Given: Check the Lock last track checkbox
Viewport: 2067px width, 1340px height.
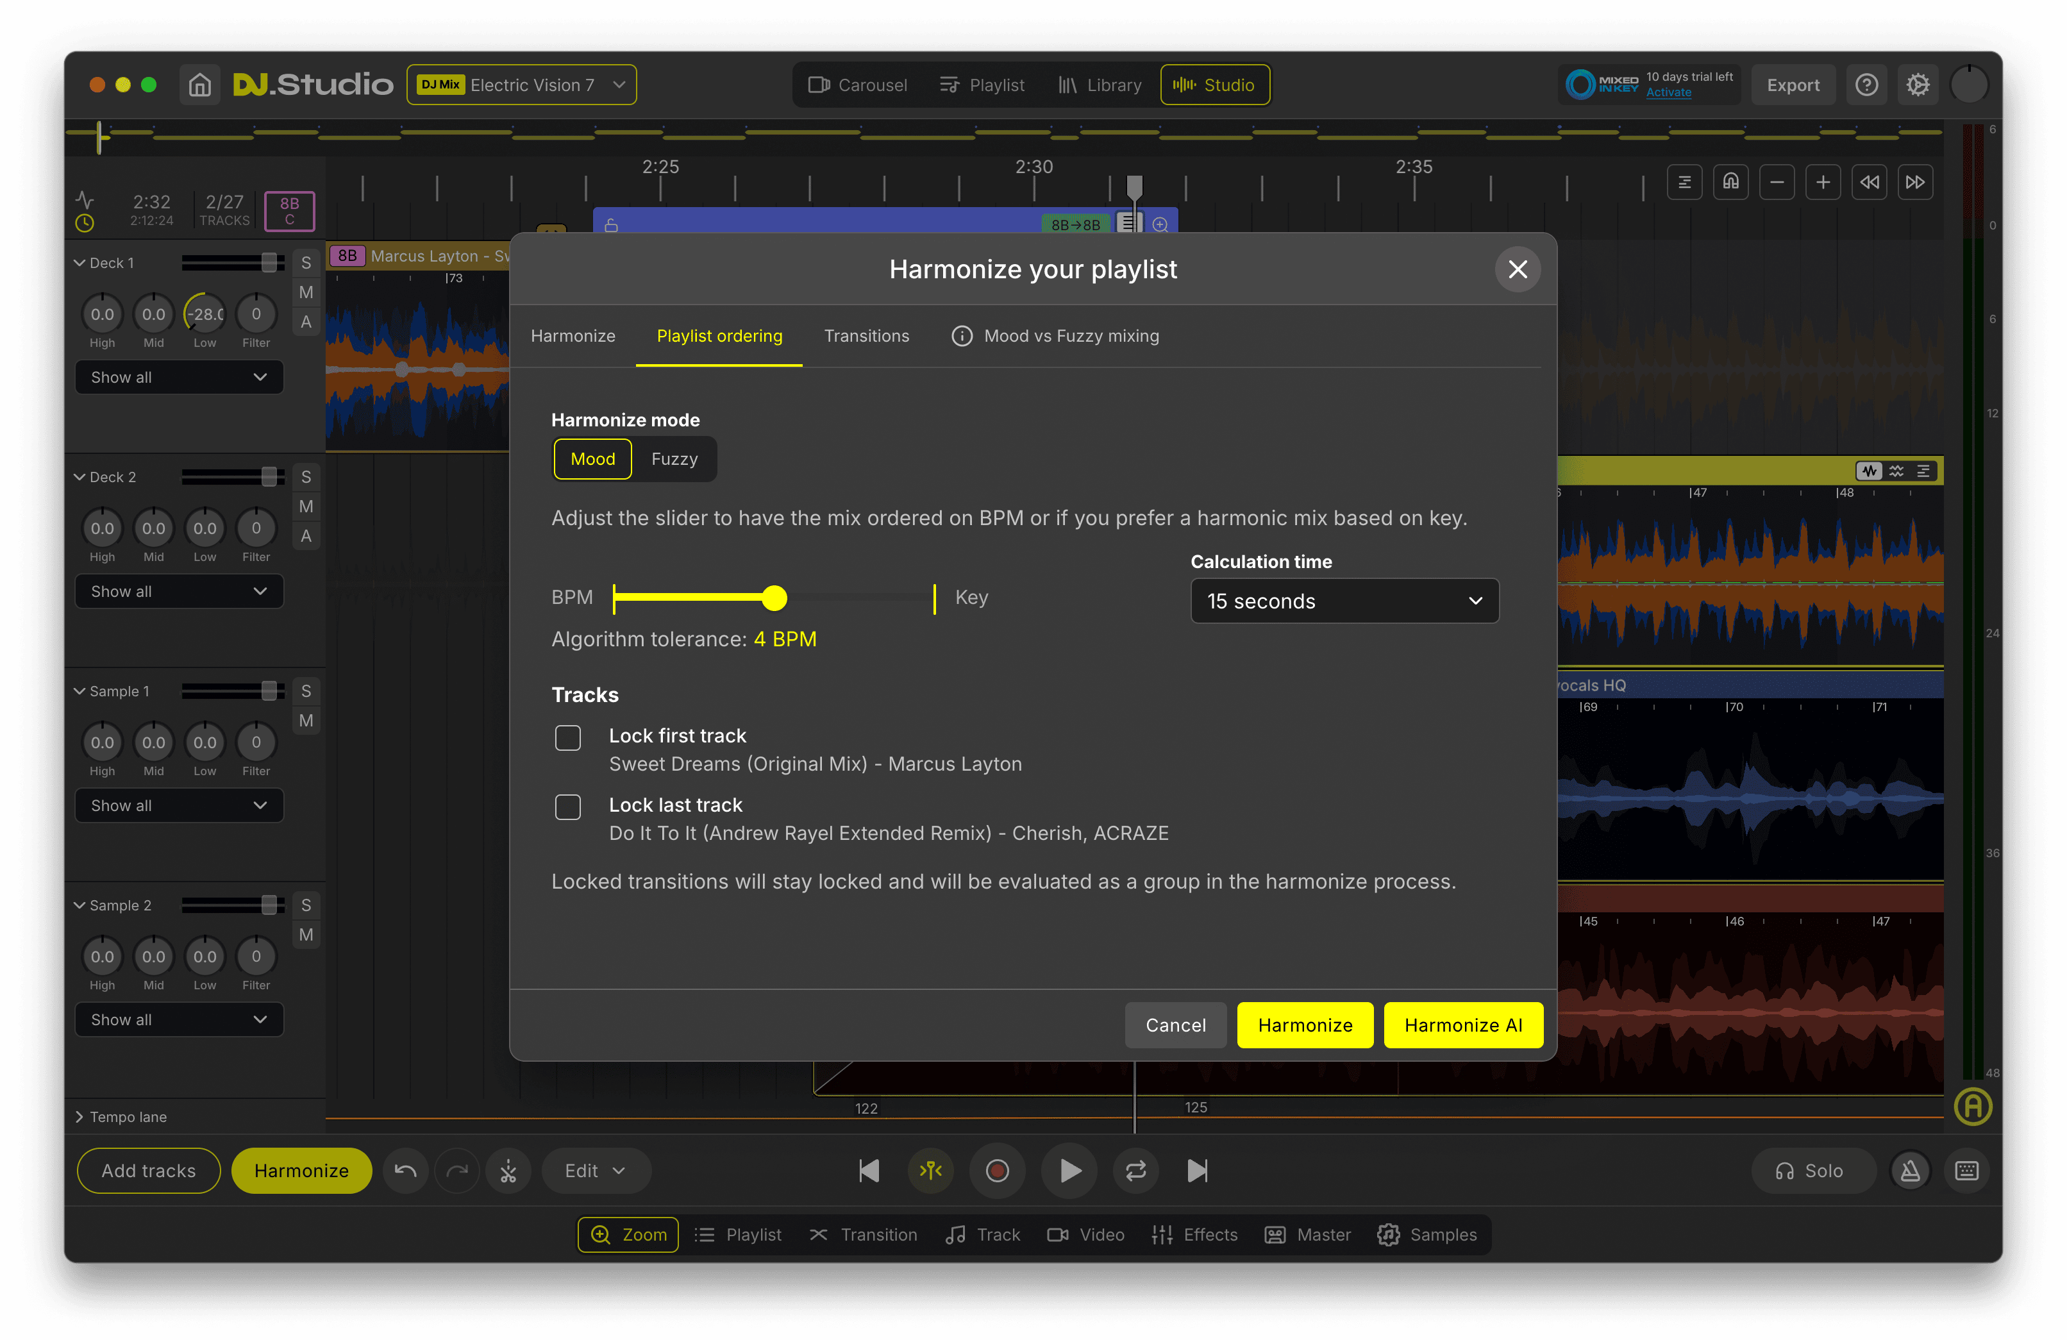Looking at the screenshot, I should point(568,807).
